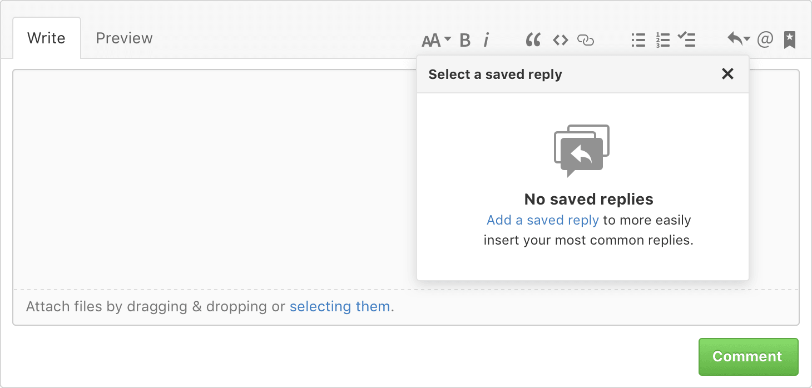The width and height of the screenshot is (812, 388).
Task: Toggle bold formatting in the toolbar
Action: [x=464, y=39]
